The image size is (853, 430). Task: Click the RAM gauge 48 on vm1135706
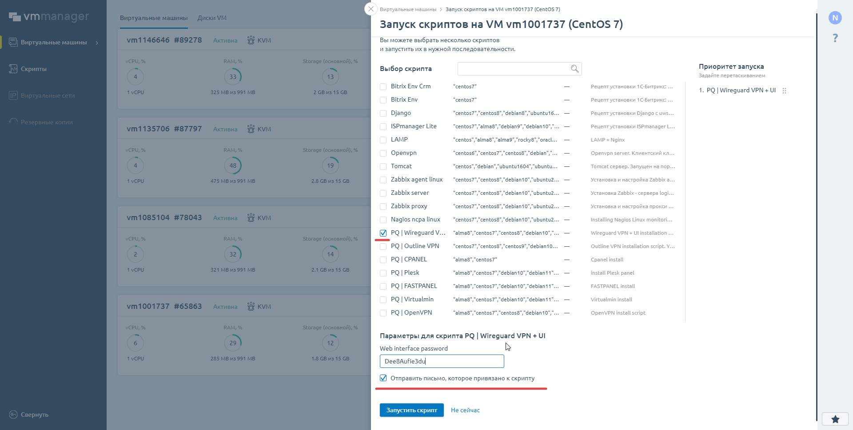pyautogui.click(x=233, y=166)
